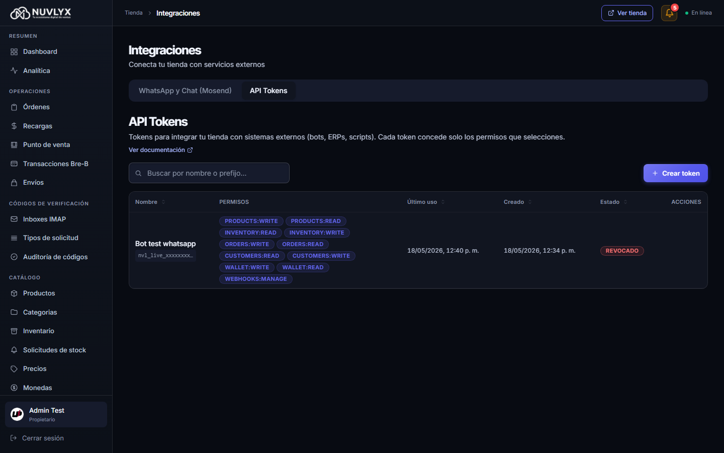Click the Auditoría de códigos check icon
This screenshot has width=724, height=453.
[x=14, y=257]
